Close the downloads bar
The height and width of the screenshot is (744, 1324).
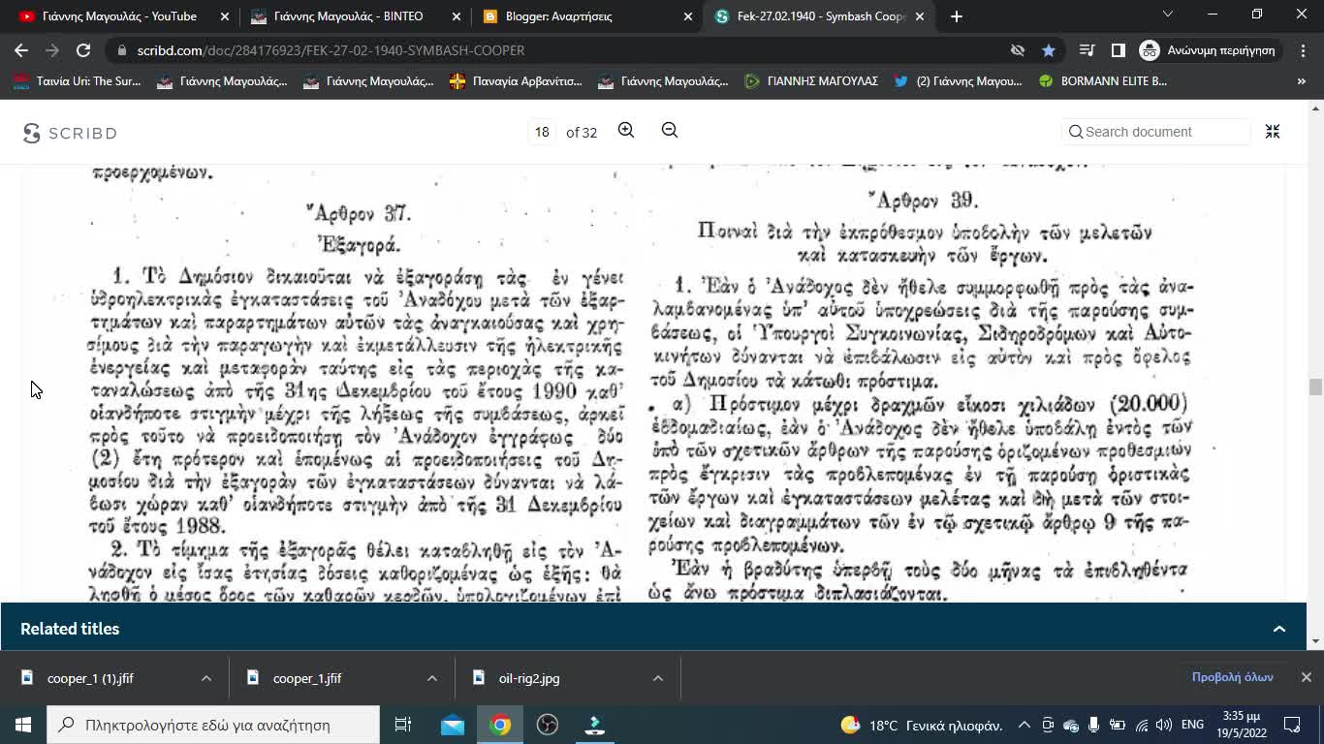pos(1306,677)
